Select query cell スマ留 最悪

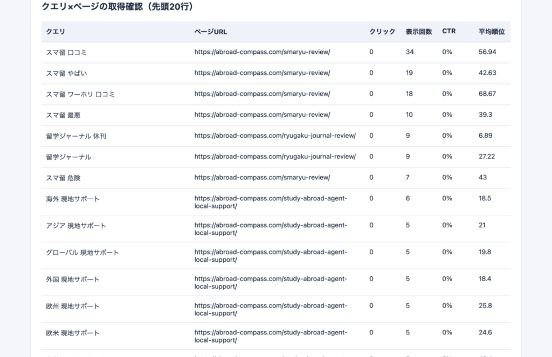point(64,115)
